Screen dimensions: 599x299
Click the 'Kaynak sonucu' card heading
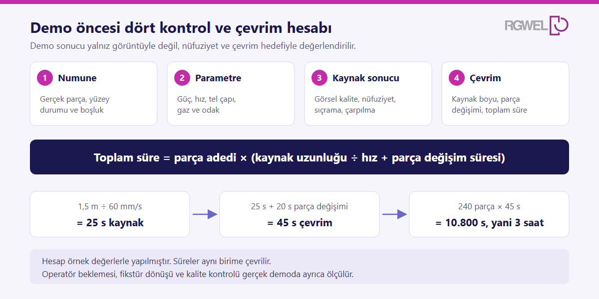(x=366, y=78)
